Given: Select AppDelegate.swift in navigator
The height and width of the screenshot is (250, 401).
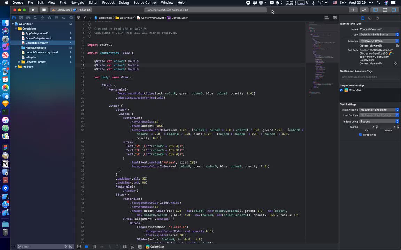Looking at the screenshot, I should (37, 33).
